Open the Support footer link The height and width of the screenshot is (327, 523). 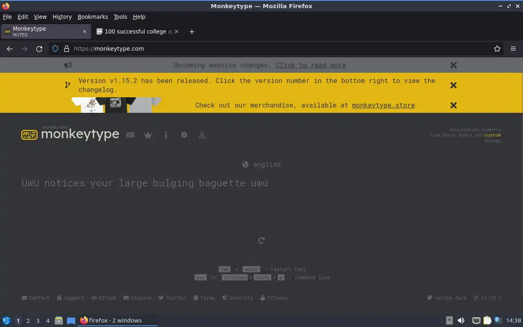tap(71, 298)
